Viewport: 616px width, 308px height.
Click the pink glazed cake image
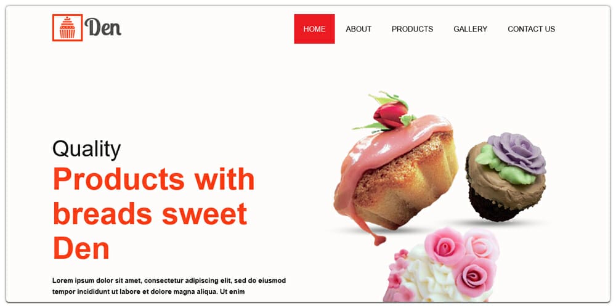pyautogui.click(x=395, y=169)
